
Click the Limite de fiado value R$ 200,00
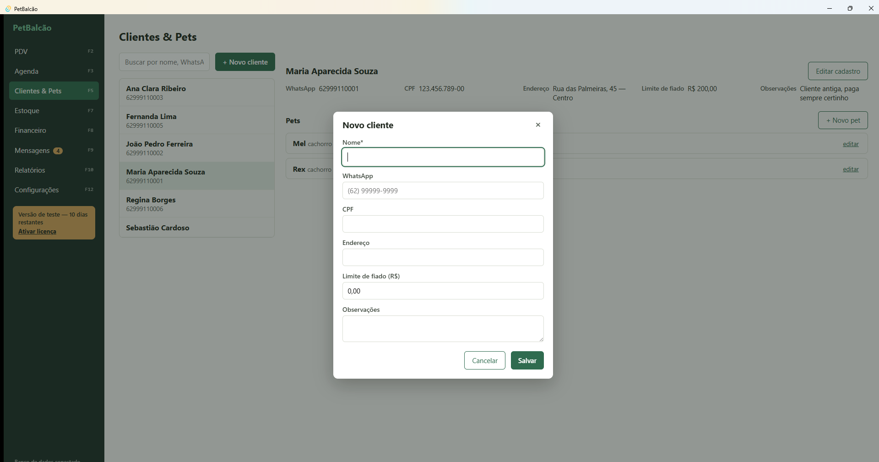click(702, 88)
